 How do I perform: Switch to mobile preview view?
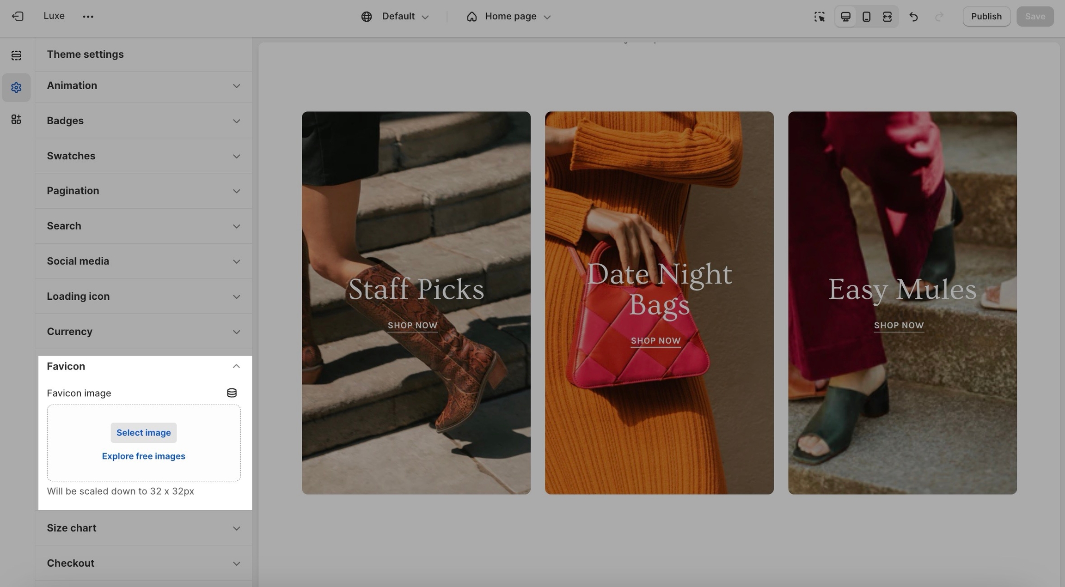866,17
